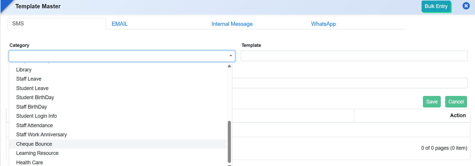Click into the Template input field
Screen dimensions: 475x166
[354, 56]
